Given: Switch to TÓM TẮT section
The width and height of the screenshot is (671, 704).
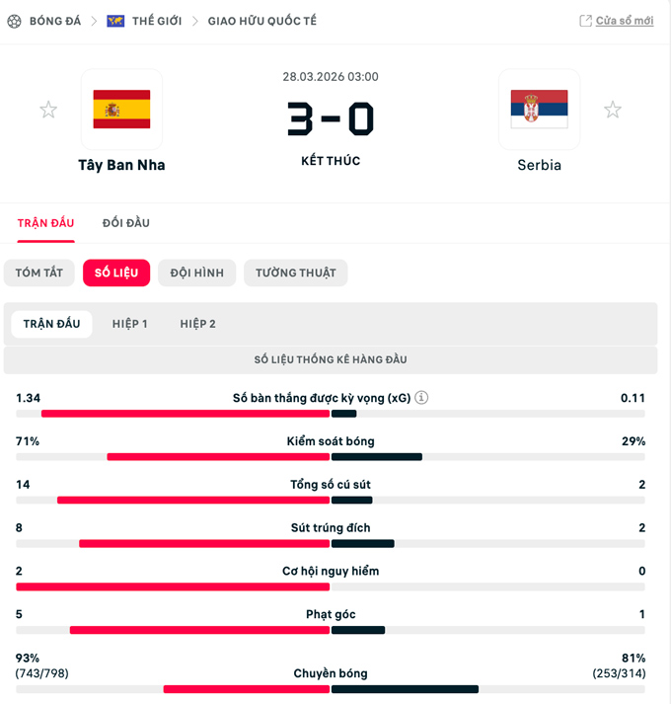Looking at the screenshot, I should (39, 273).
